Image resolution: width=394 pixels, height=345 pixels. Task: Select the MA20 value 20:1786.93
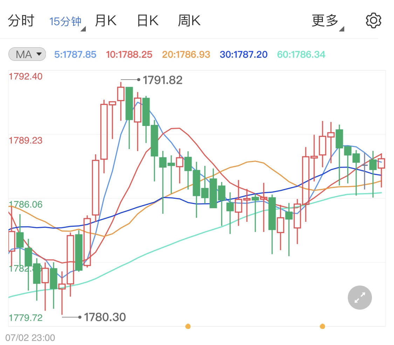point(186,55)
